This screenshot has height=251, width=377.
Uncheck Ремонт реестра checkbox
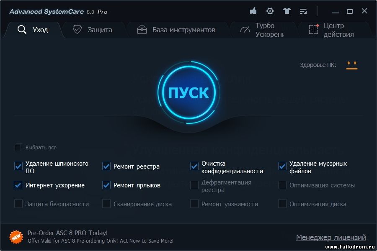point(106,166)
